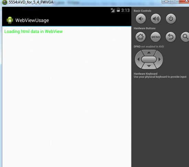189x167 pixels.
Task: Tap the emulator power button
Action: tap(171, 19)
